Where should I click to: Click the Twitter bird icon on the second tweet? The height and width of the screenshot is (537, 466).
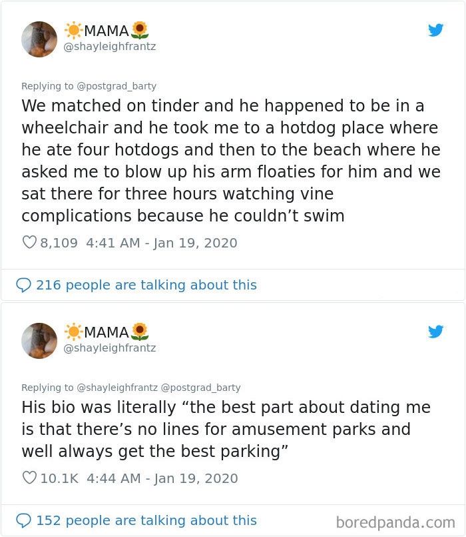click(436, 332)
